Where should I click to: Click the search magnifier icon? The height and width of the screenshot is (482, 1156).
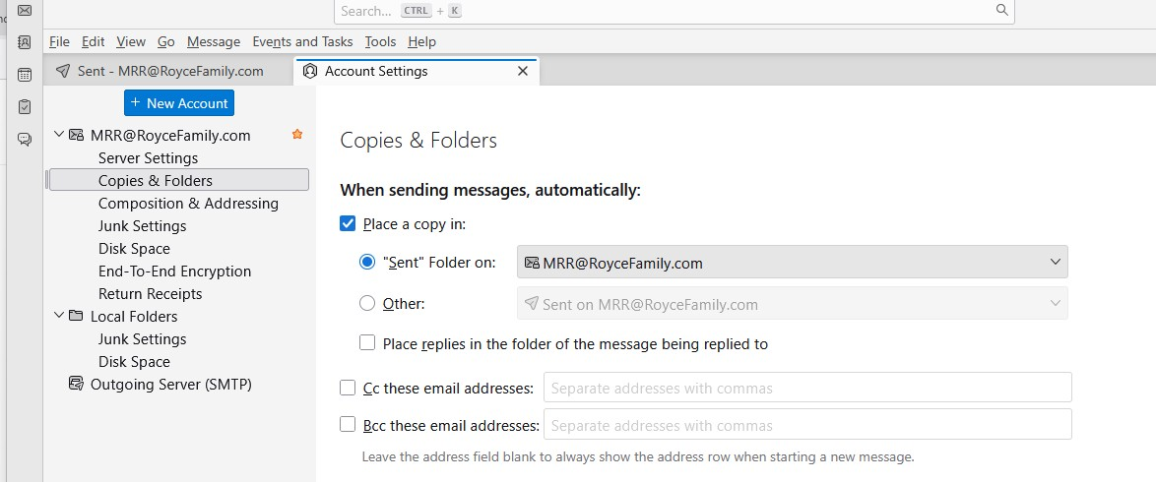[1002, 11]
